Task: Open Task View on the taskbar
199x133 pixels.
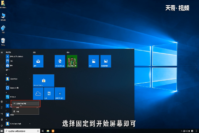Action: 43,131
